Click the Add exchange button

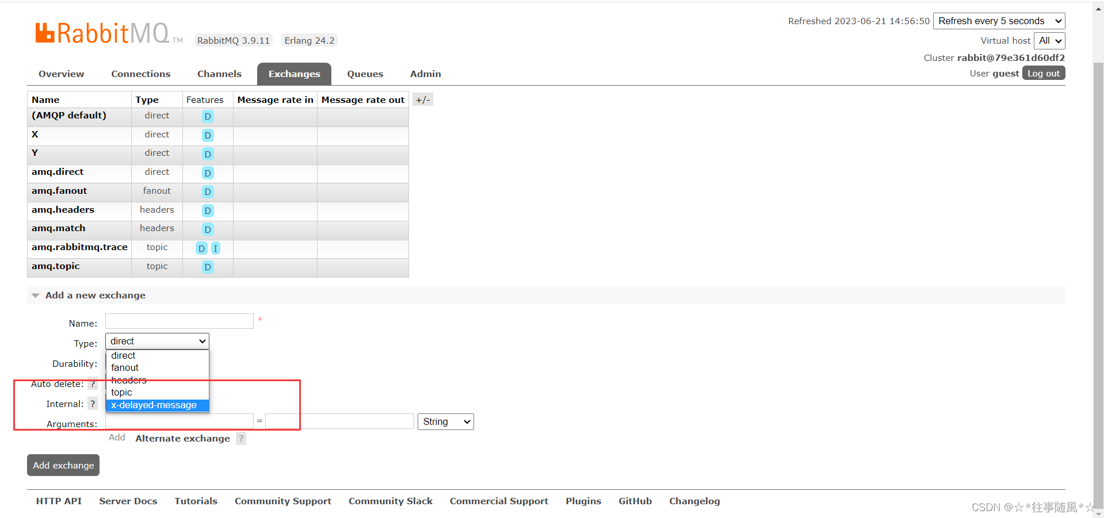(x=63, y=465)
